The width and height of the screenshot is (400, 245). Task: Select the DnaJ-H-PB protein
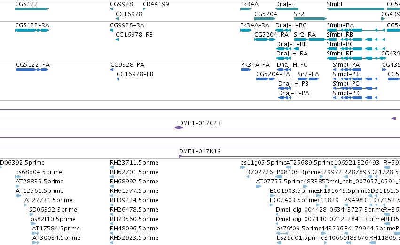pyautogui.click(x=285, y=88)
